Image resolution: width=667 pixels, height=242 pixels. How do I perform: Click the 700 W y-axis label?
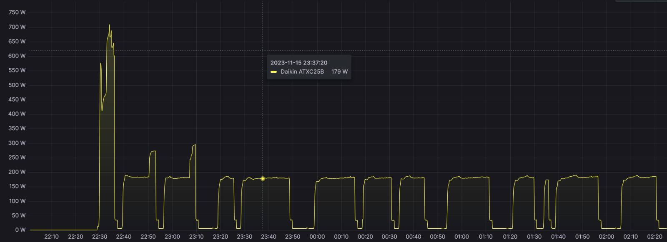pyautogui.click(x=17, y=27)
